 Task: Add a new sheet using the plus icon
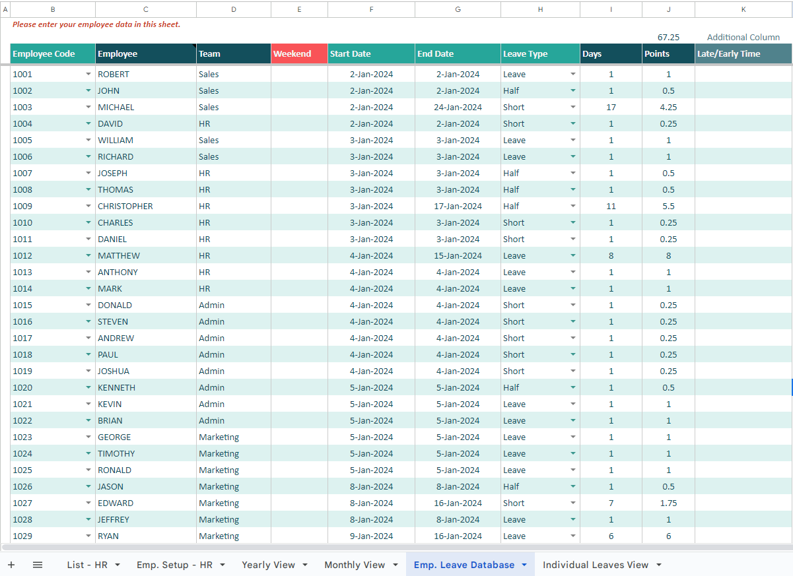click(11, 565)
